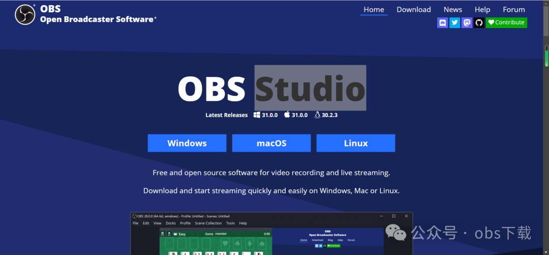Image resolution: width=549 pixels, height=255 pixels.
Task: Click the macOS download button
Action: pos(271,143)
